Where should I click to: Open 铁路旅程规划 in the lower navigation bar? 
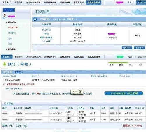tap(94, 57)
